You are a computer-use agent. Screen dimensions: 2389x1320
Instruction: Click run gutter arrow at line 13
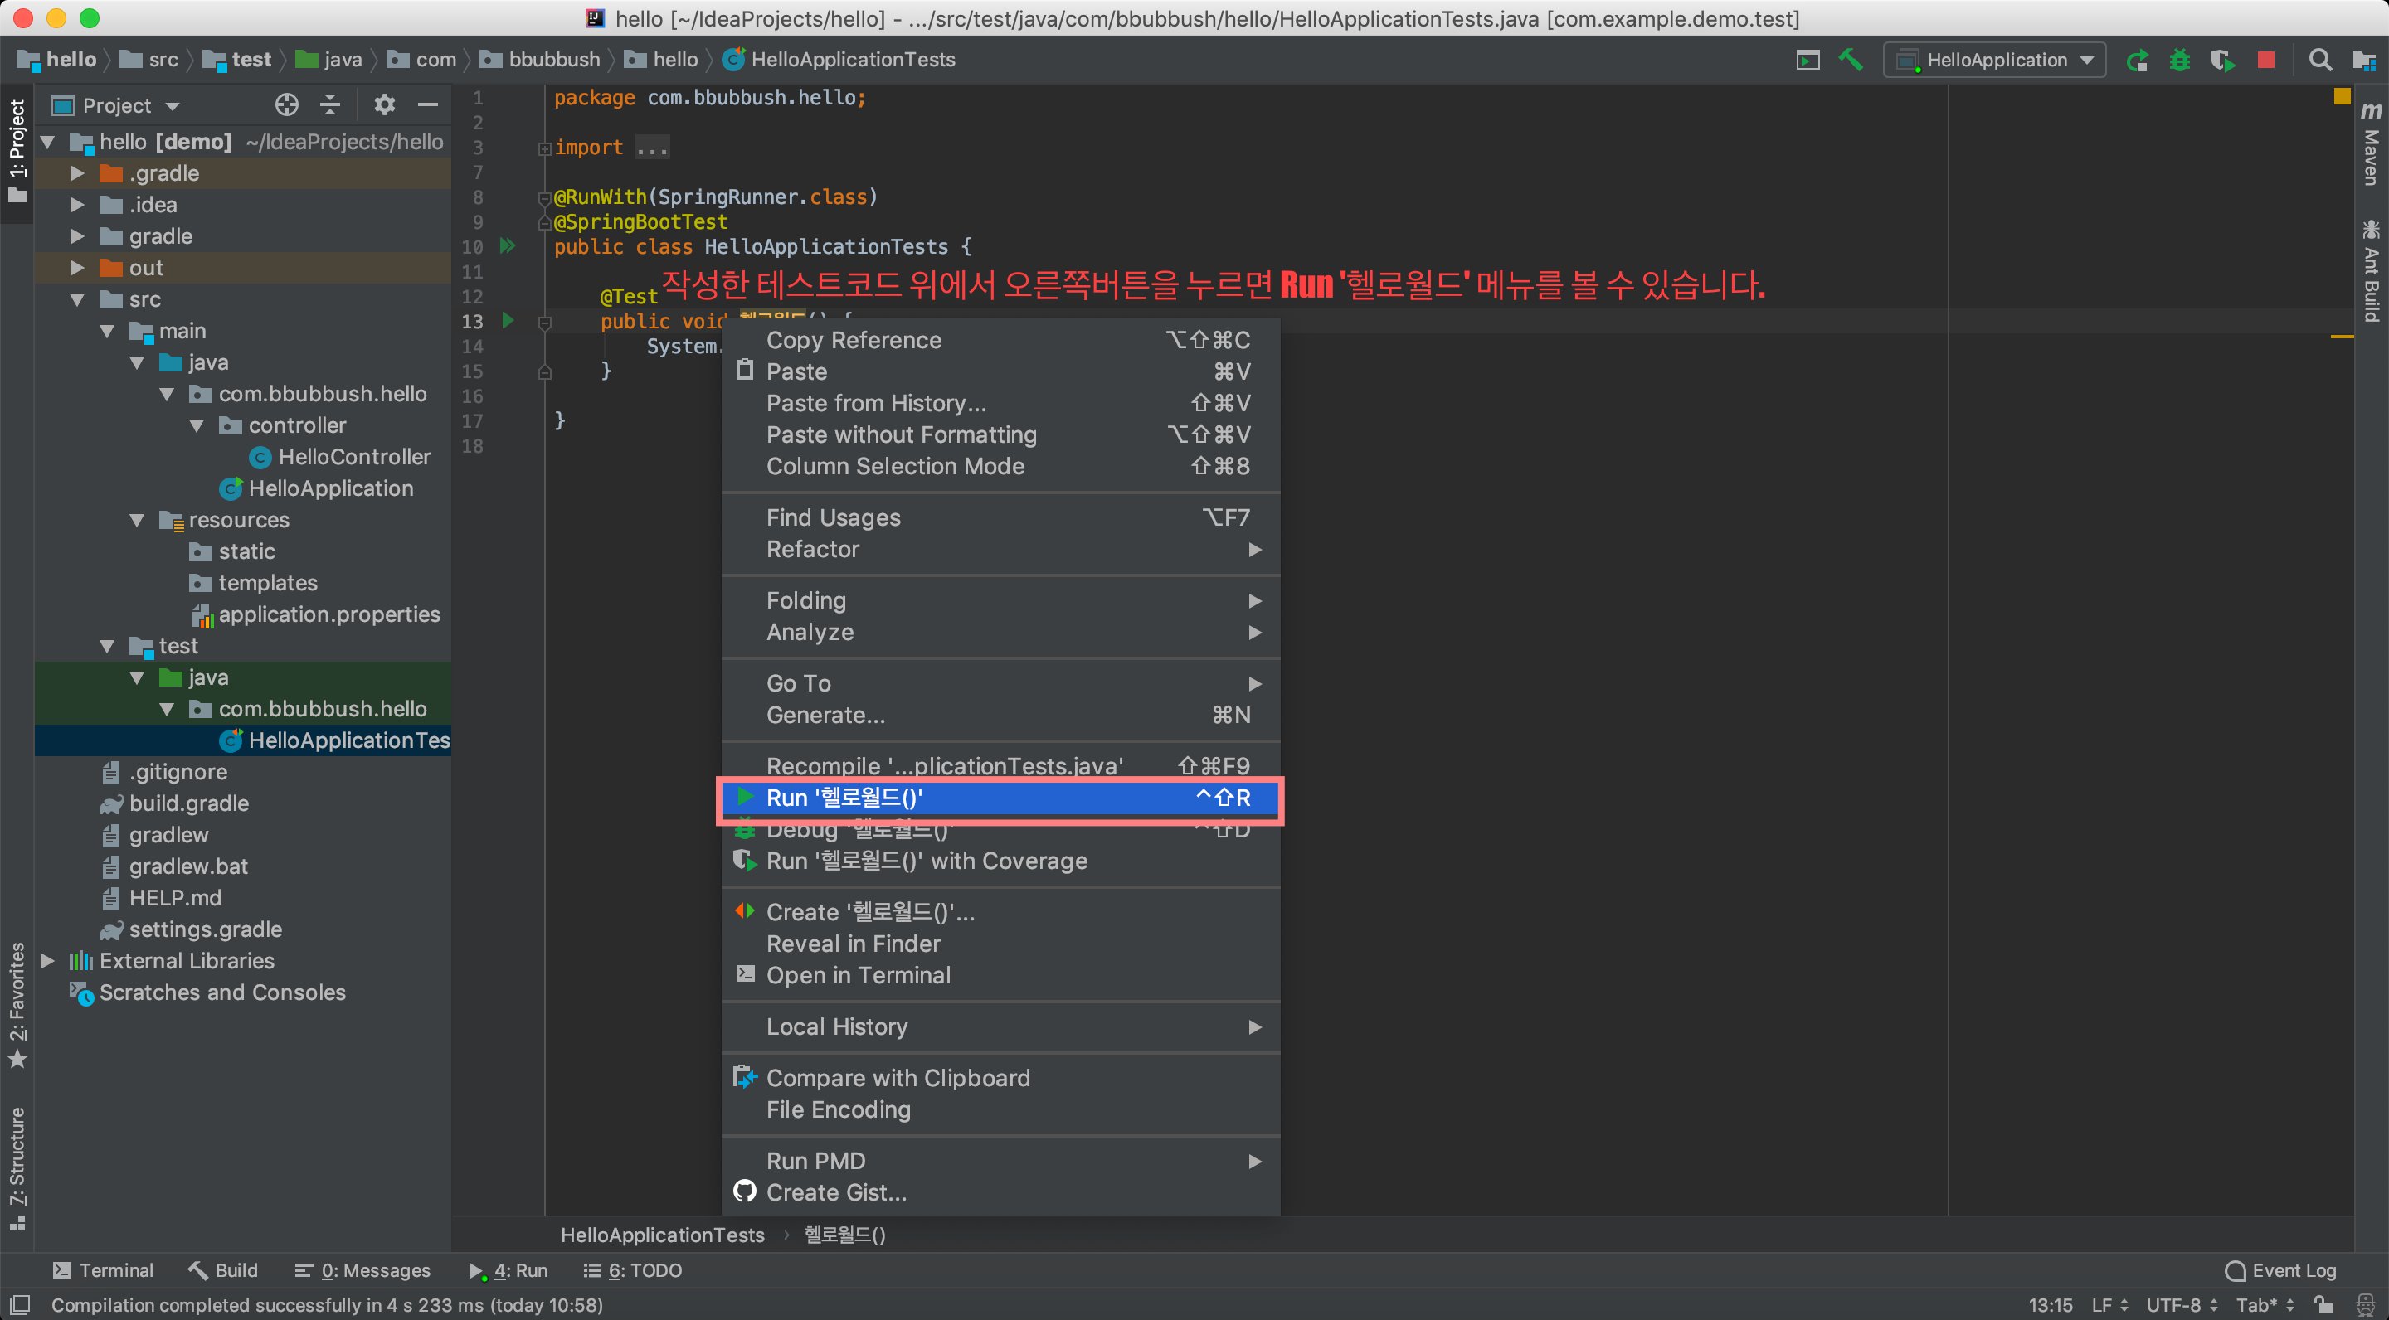(508, 321)
